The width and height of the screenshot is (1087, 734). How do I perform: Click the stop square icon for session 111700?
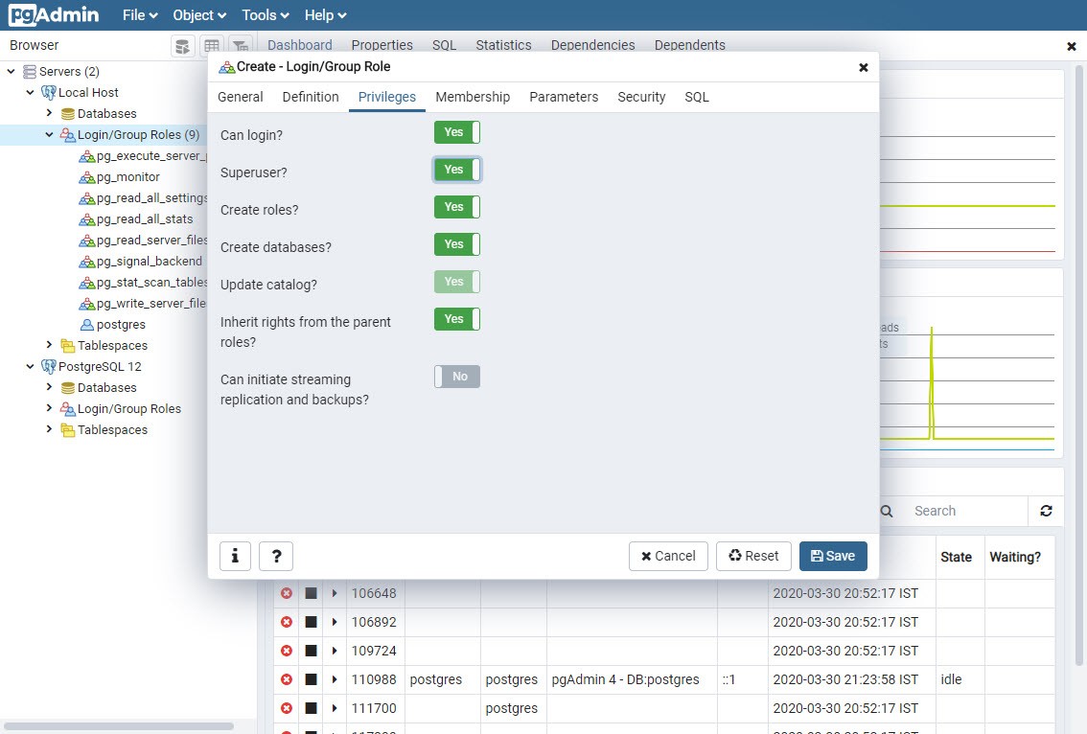312,708
